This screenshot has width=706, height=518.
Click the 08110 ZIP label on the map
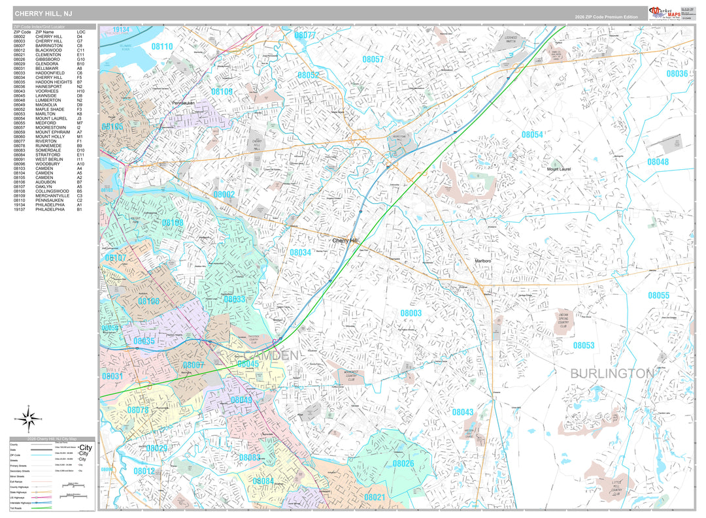[x=162, y=46]
